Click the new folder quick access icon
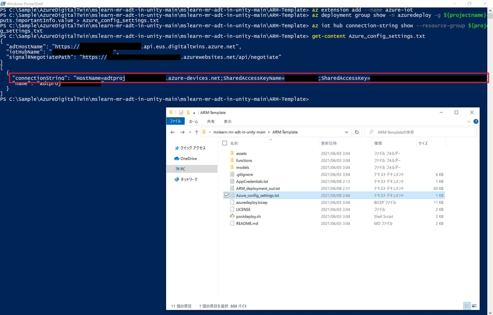 188,112
